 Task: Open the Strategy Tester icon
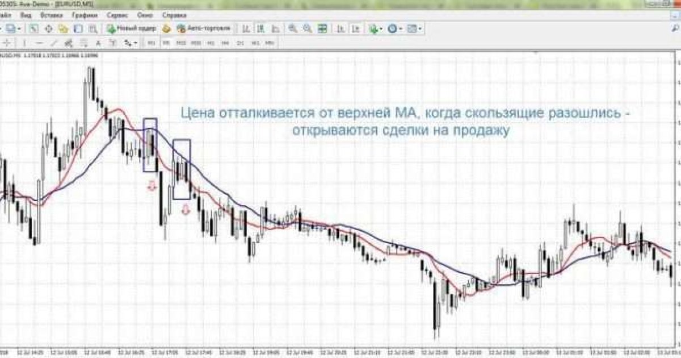click(93, 28)
